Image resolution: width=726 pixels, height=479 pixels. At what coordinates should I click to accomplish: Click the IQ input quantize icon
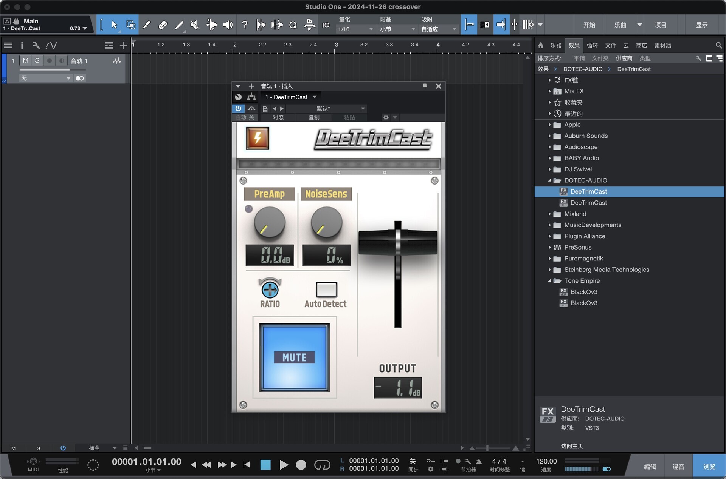coord(326,25)
